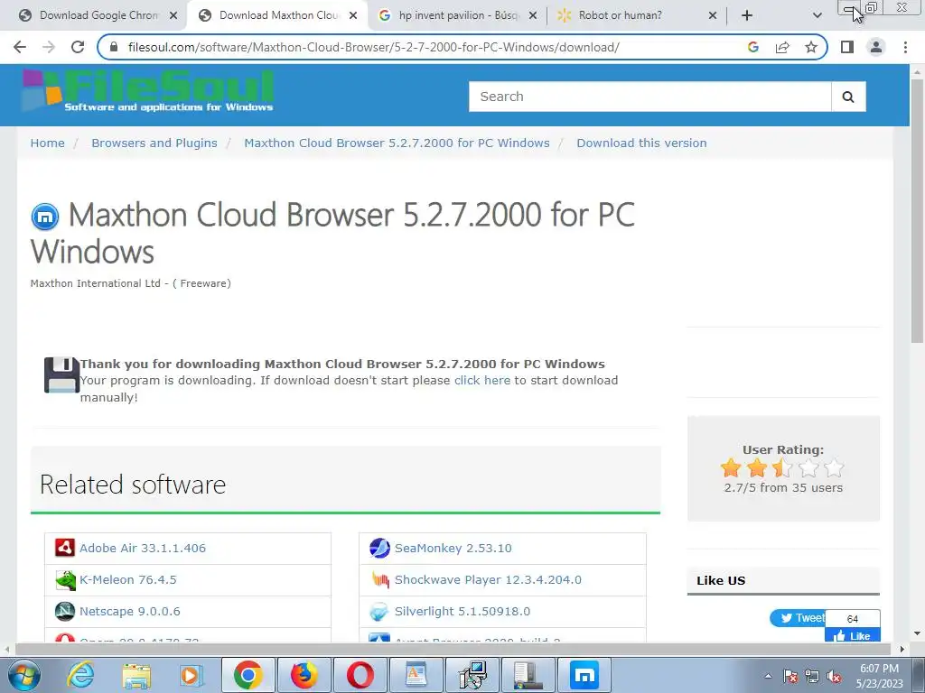
Task: Open Chrome profile avatar menu
Action: (x=876, y=47)
